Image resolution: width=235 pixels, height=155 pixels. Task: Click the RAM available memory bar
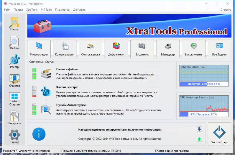204,84
